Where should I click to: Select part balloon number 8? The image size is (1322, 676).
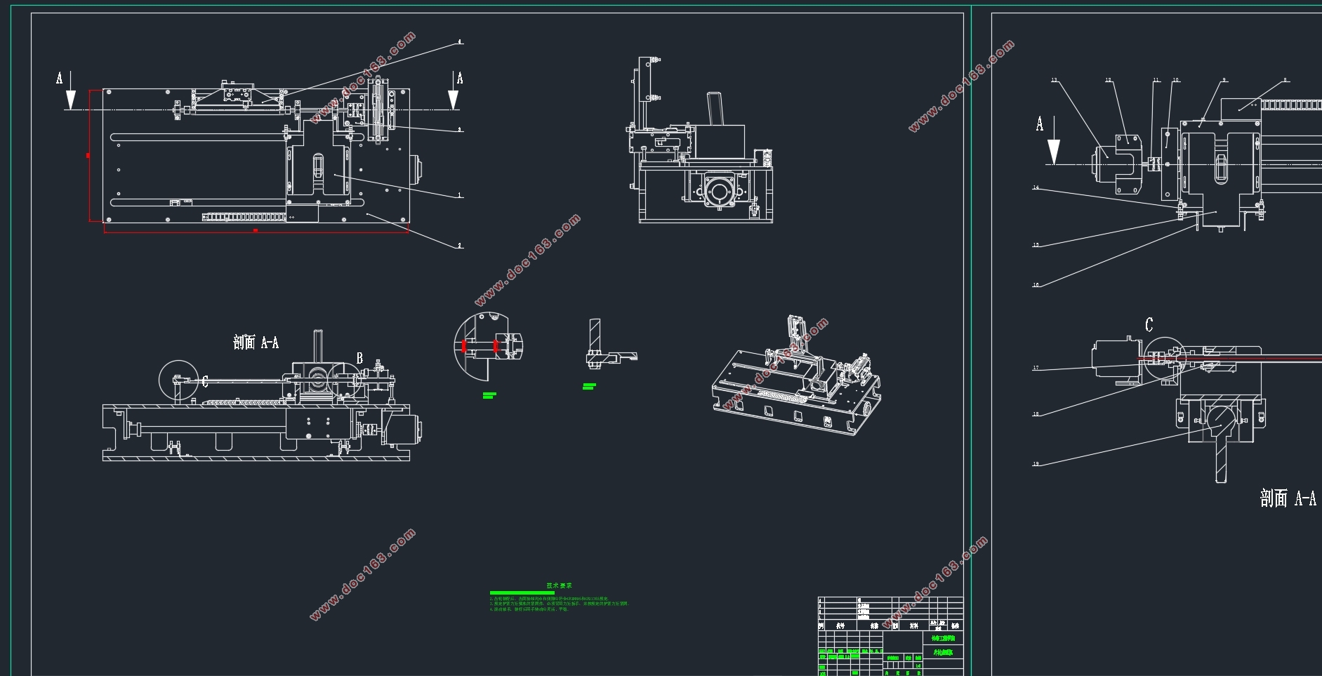[1285, 80]
